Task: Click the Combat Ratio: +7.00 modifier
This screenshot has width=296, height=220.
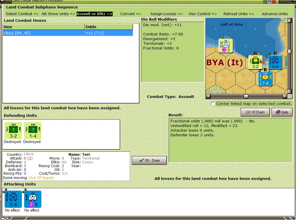Action: click(x=163, y=34)
